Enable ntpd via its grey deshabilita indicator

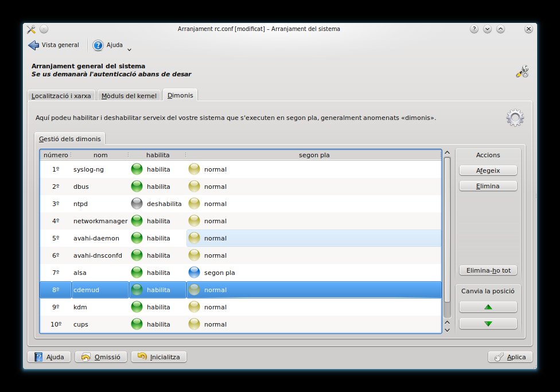click(137, 203)
